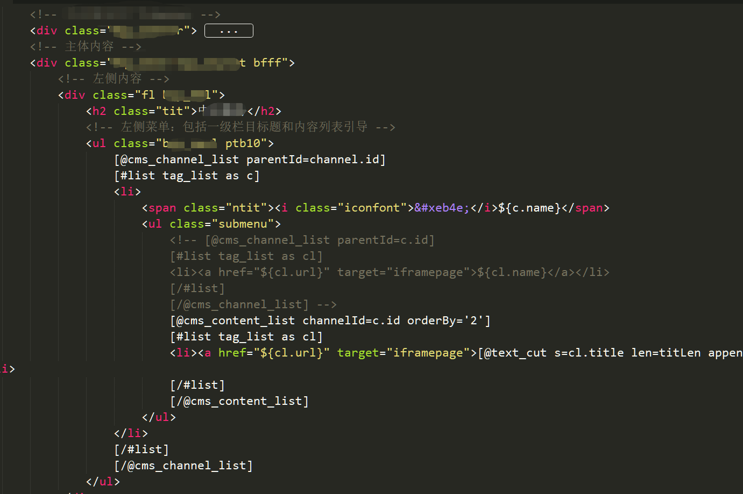The height and width of the screenshot is (494, 743).
Task: Click the "<li>" tag above the span line
Action: point(128,192)
